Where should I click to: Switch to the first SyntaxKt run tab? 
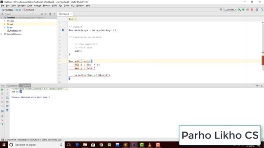point(12,86)
